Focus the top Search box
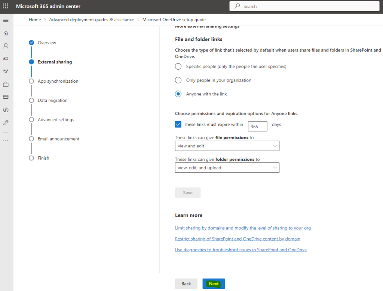Image resolution: width=383 pixels, height=291 pixels. click(304, 6)
